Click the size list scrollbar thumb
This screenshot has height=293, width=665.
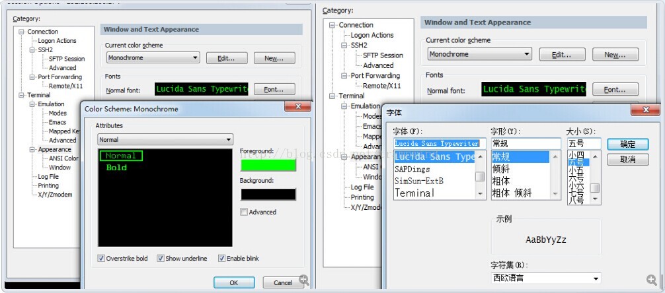596,187
